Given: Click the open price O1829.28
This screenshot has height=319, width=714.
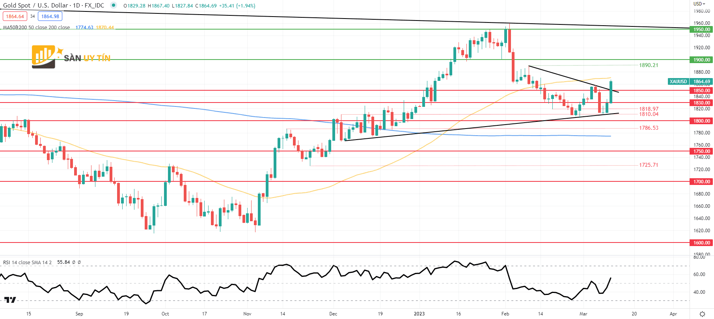Looking at the screenshot, I should point(134,6).
